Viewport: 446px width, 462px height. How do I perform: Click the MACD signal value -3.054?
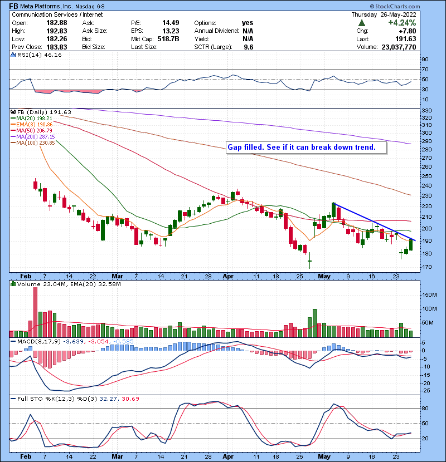[98, 342]
